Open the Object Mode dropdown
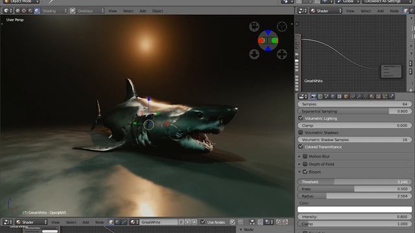The width and height of the screenshot is (415, 233). (21, 1)
